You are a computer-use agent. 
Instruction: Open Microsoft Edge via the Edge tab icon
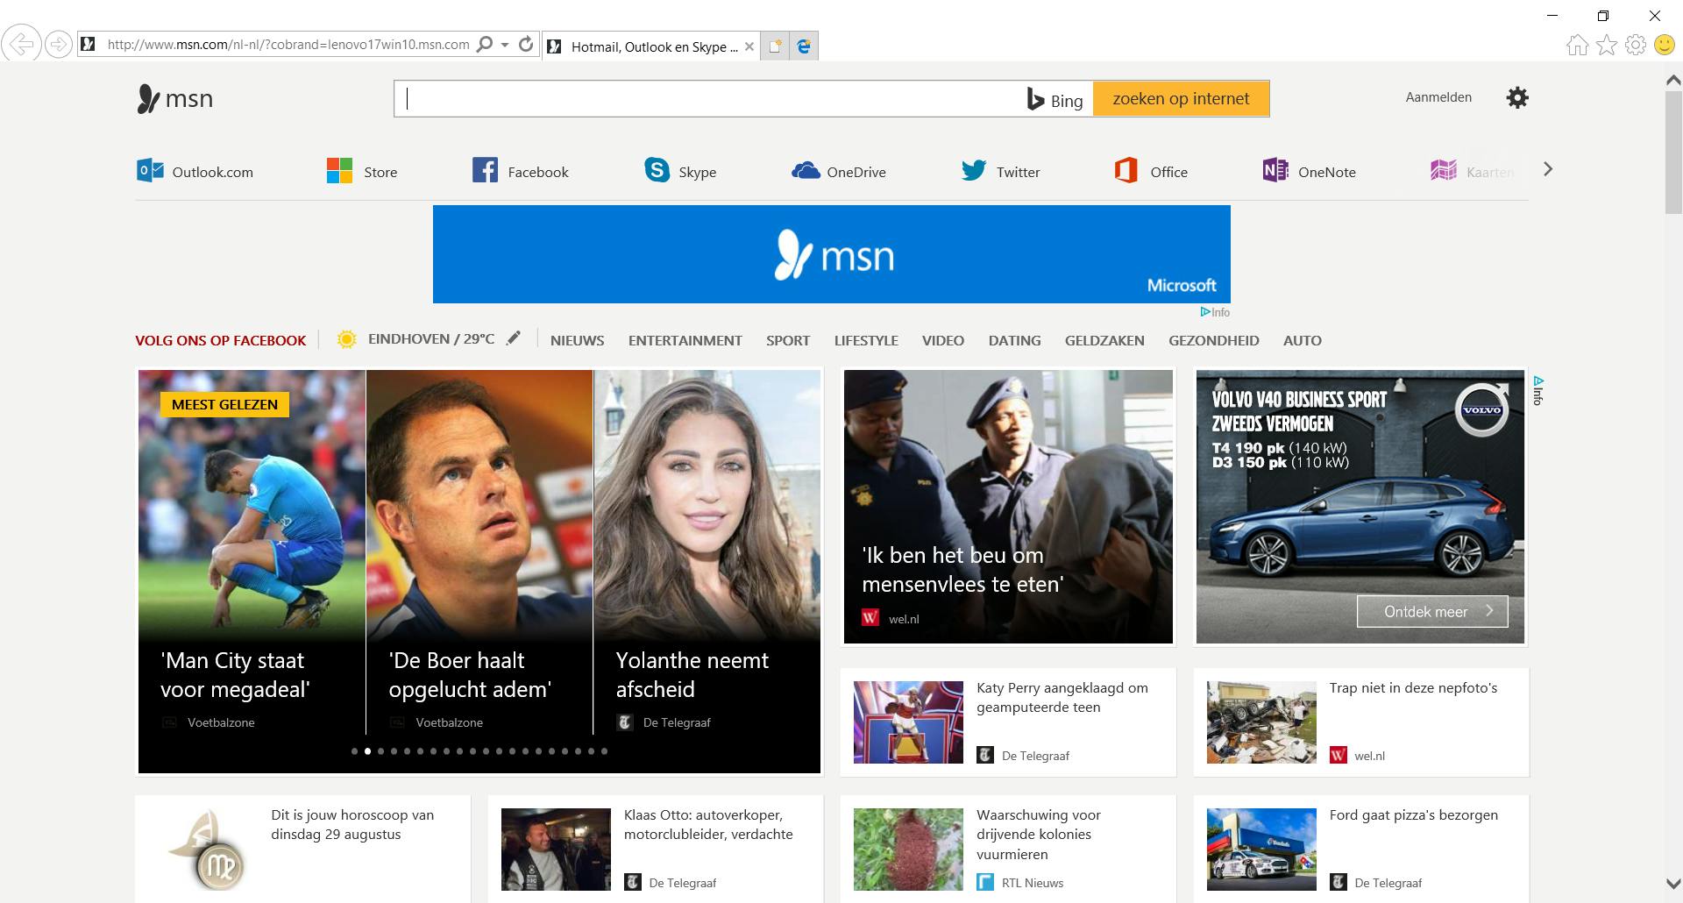(804, 46)
